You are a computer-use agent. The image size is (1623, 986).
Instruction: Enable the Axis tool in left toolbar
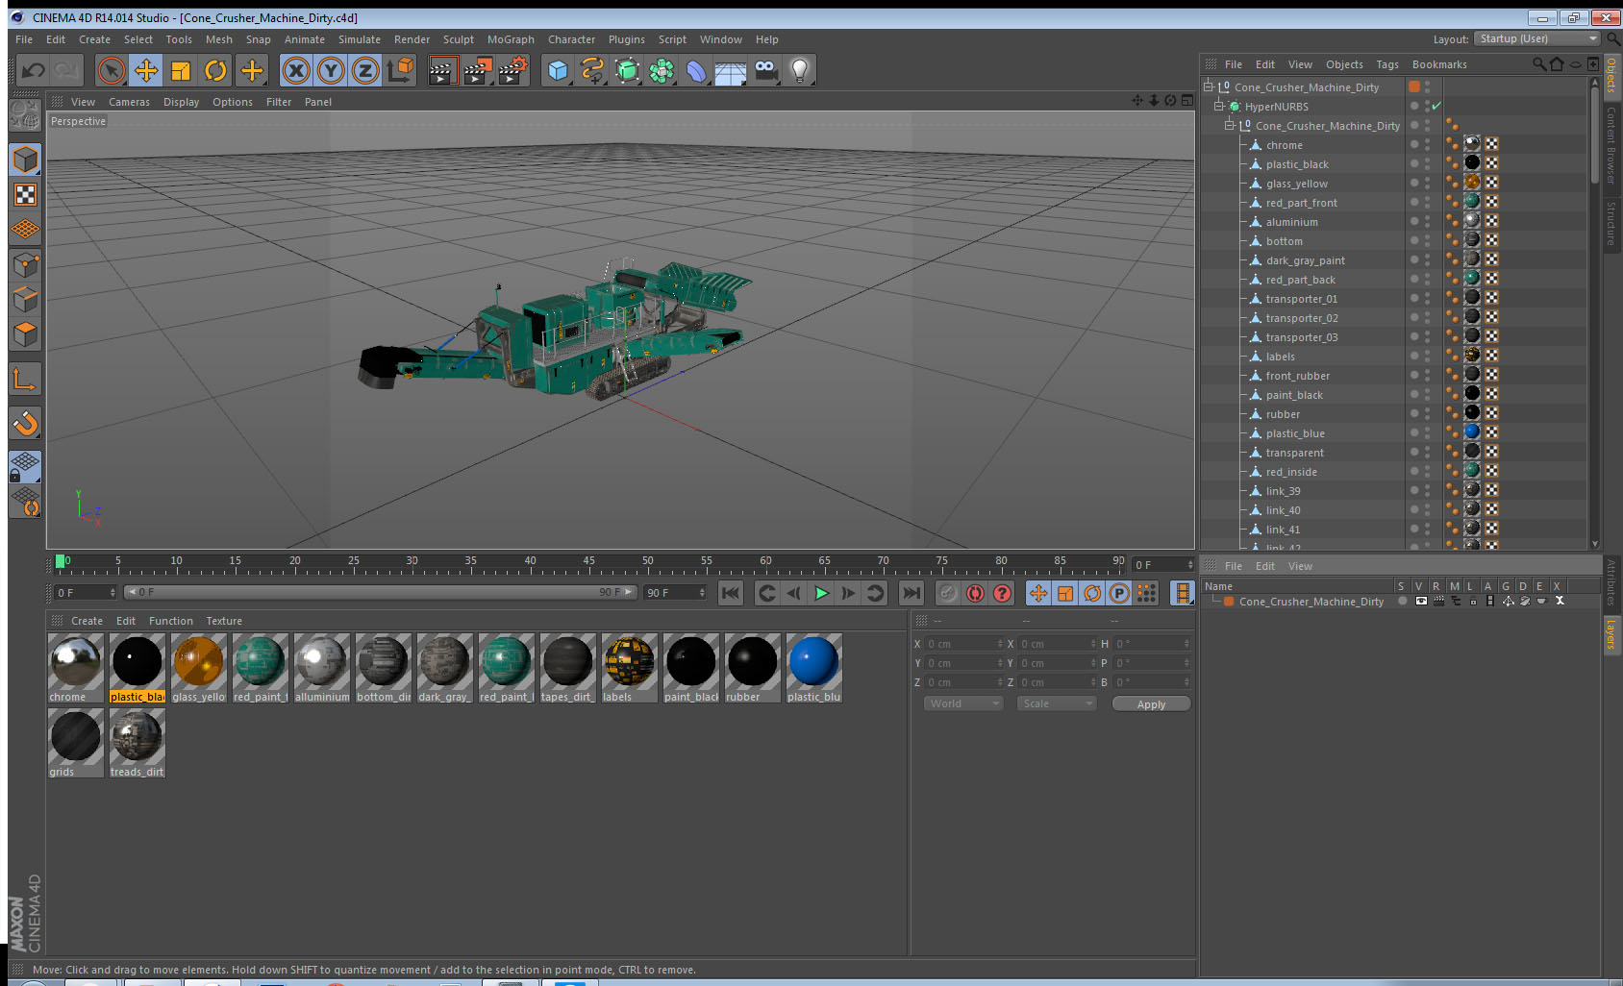pos(25,380)
